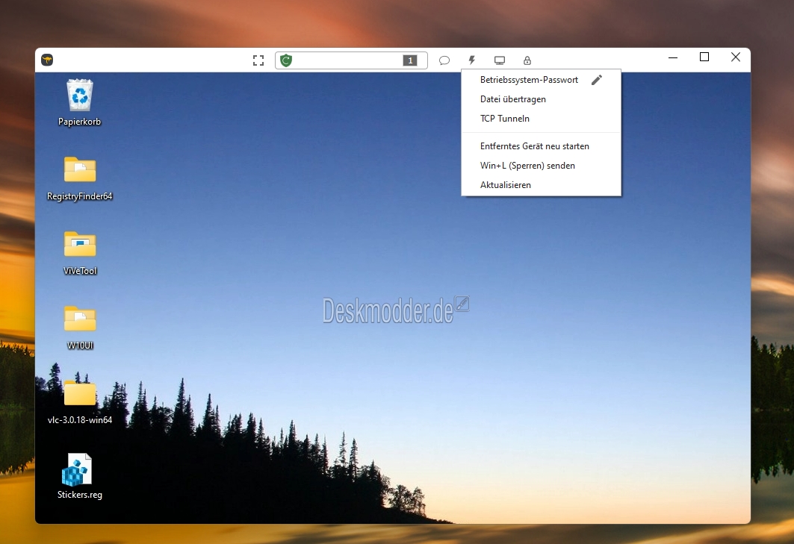Click the RustDesk app logo icon

tap(47, 60)
